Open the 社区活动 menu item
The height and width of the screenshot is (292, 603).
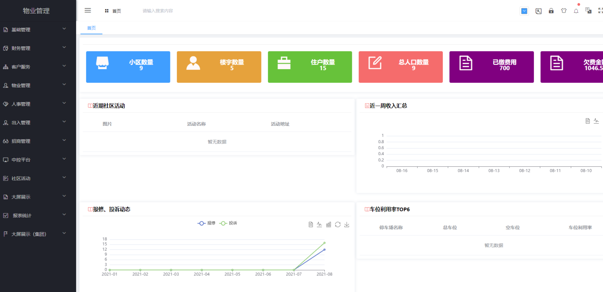coord(34,179)
